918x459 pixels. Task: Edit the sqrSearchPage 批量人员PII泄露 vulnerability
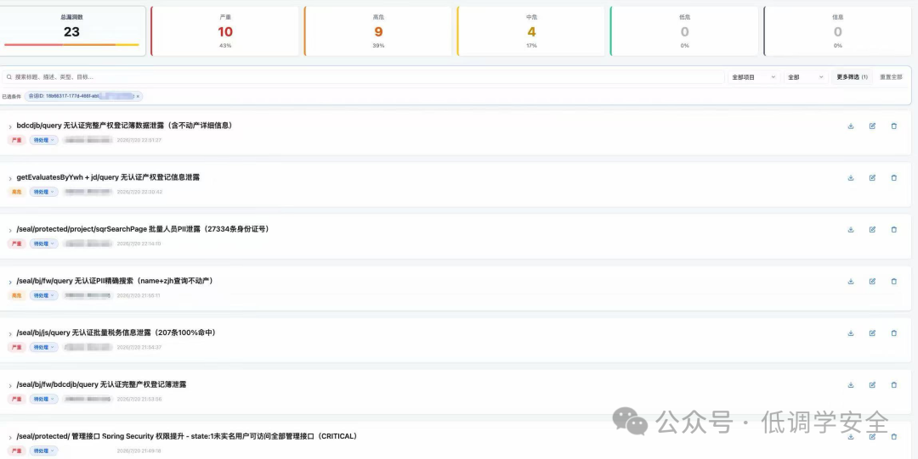[872, 230]
